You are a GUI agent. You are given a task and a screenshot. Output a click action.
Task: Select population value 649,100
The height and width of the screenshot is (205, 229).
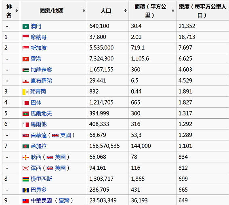99,26
